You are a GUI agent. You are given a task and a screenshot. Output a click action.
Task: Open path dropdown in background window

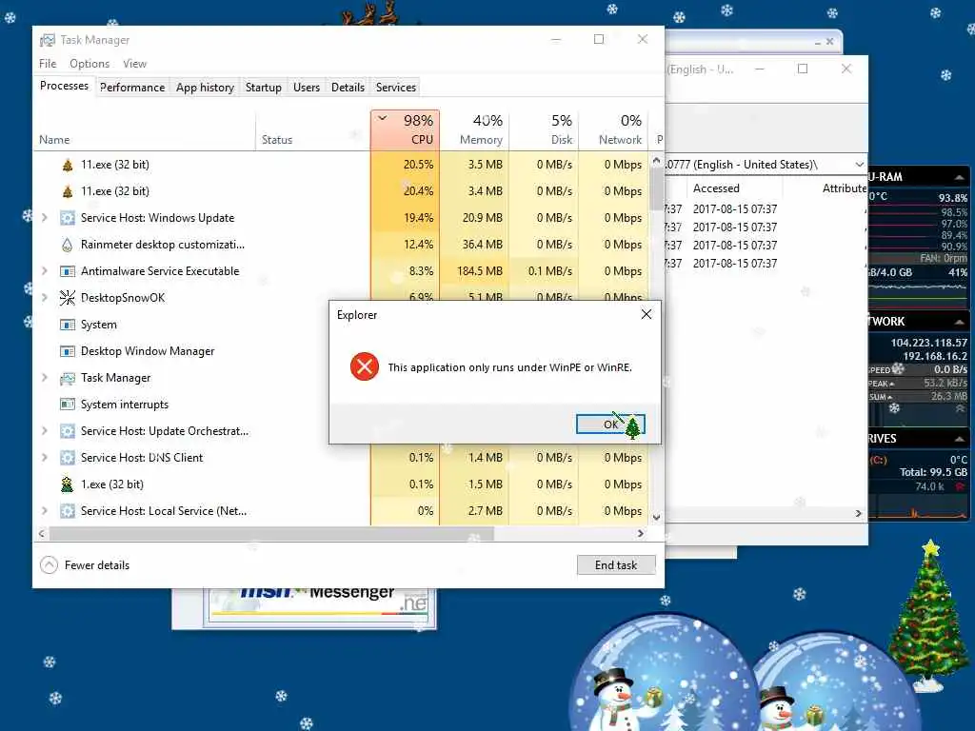(x=859, y=164)
